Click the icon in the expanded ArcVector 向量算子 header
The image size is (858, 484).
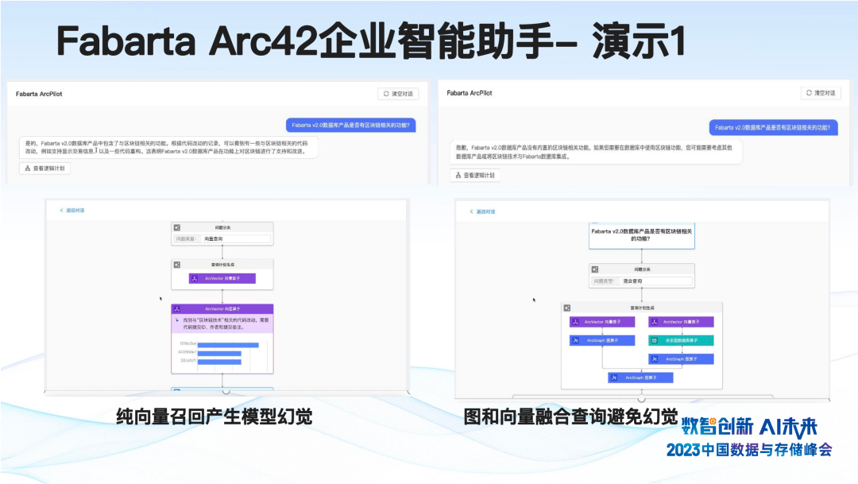177,308
